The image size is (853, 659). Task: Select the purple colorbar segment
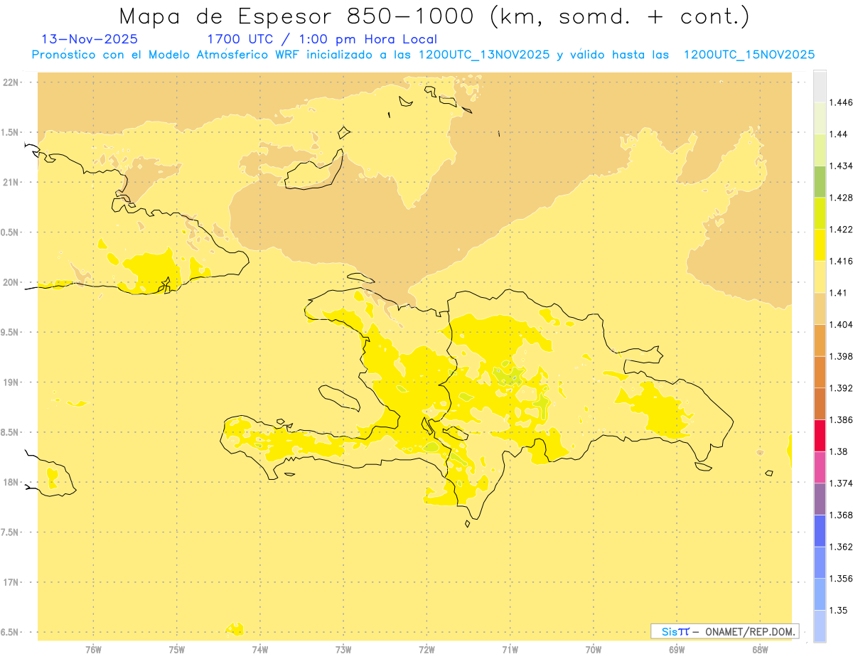point(820,499)
